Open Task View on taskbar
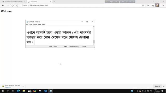 click(13, 91)
